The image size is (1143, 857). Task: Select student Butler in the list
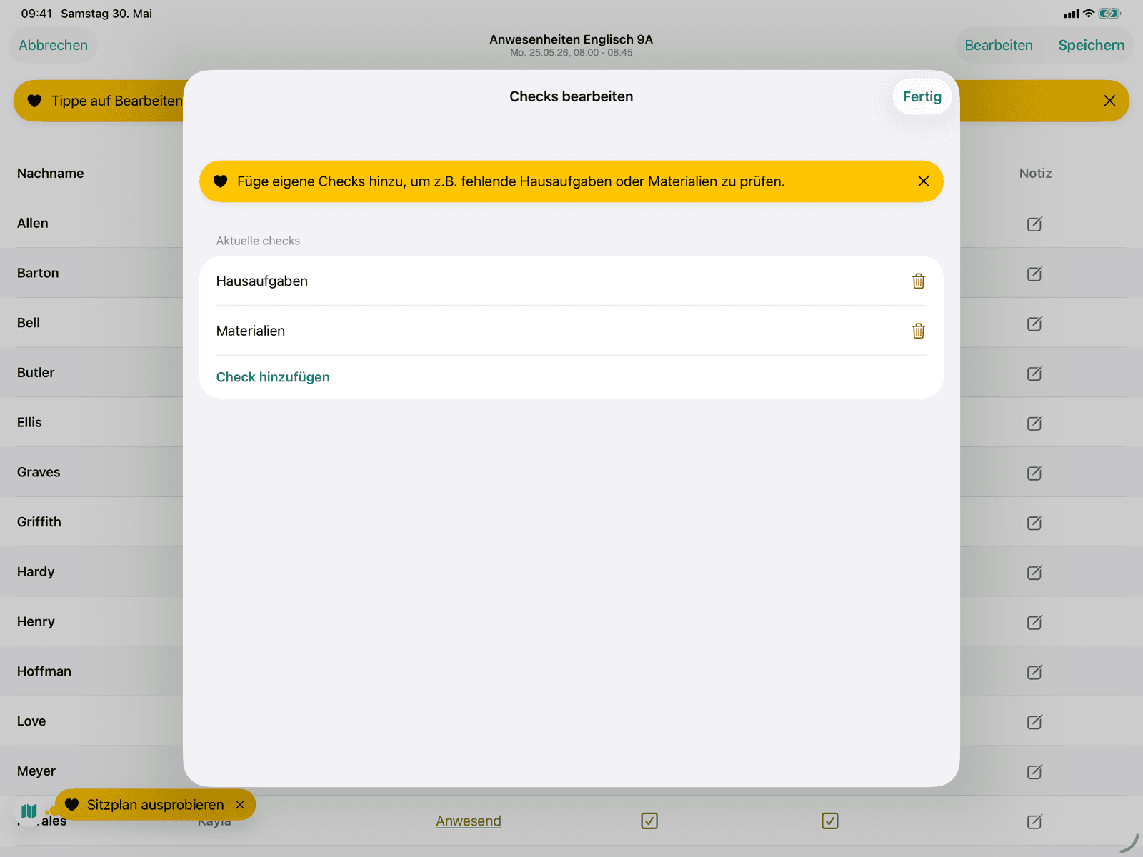[36, 373]
